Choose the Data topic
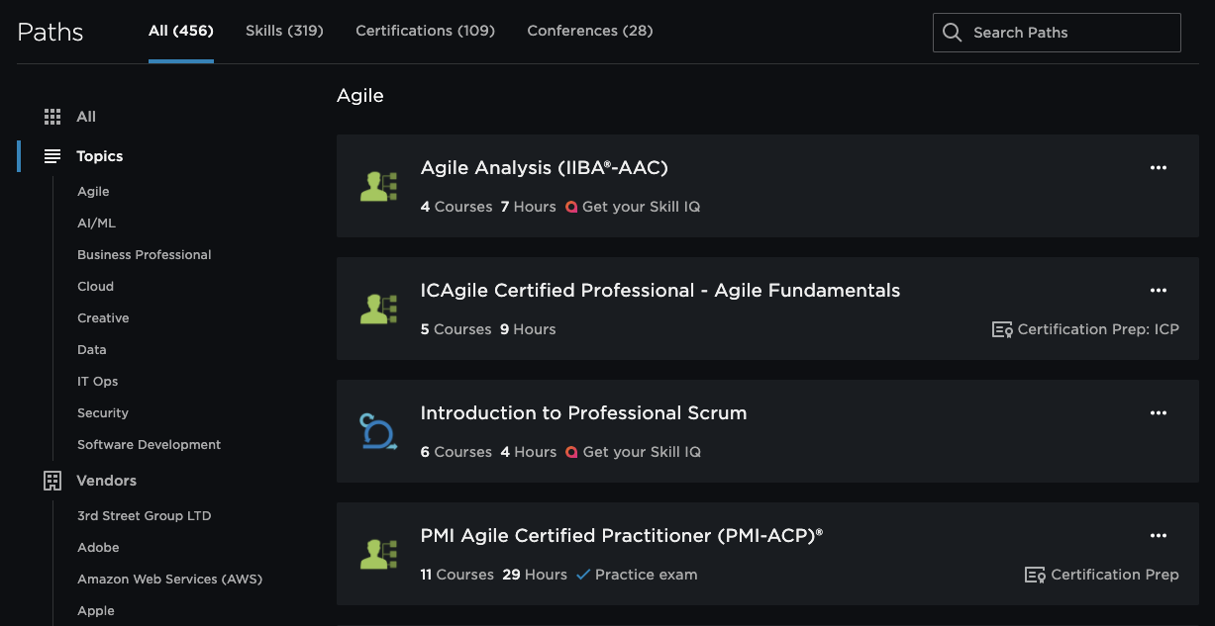Image resolution: width=1215 pixels, height=626 pixels. (92, 350)
